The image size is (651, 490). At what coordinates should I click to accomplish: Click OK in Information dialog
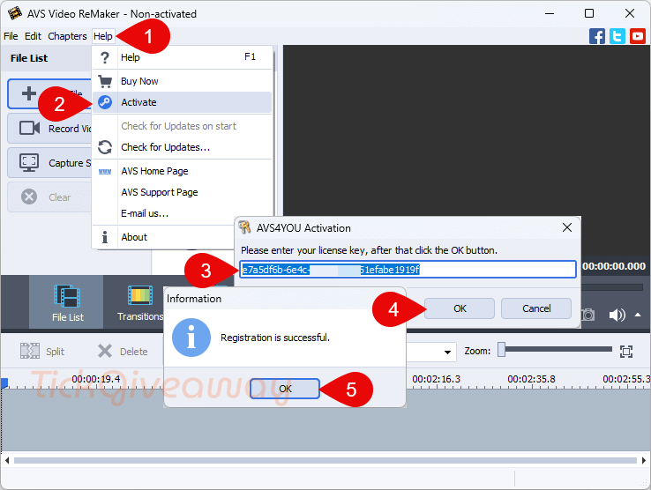(285, 389)
